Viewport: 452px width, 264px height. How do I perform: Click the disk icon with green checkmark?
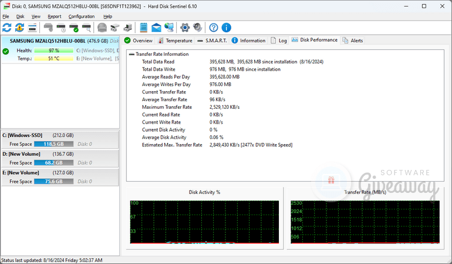(x=74, y=28)
